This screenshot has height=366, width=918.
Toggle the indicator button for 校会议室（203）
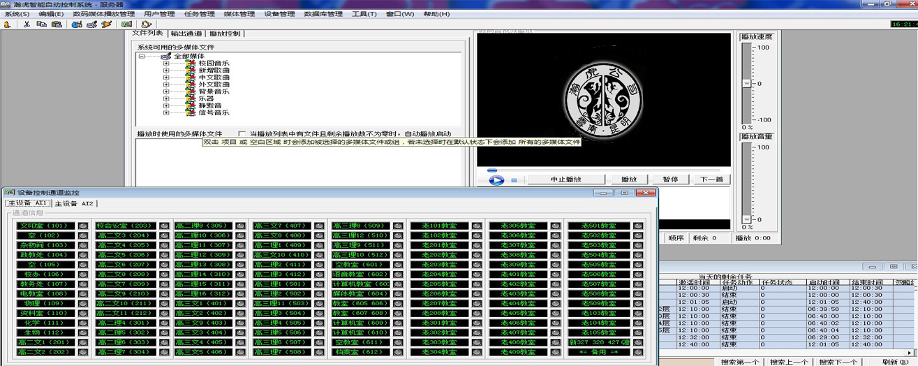tap(164, 226)
